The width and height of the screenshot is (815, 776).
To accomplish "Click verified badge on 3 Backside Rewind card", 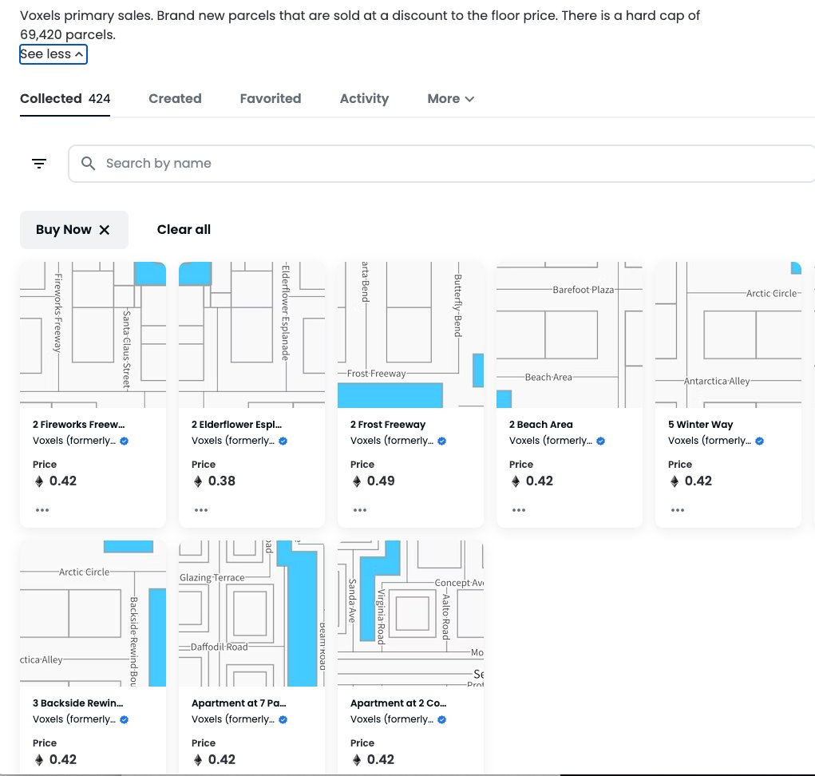I will [125, 719].
